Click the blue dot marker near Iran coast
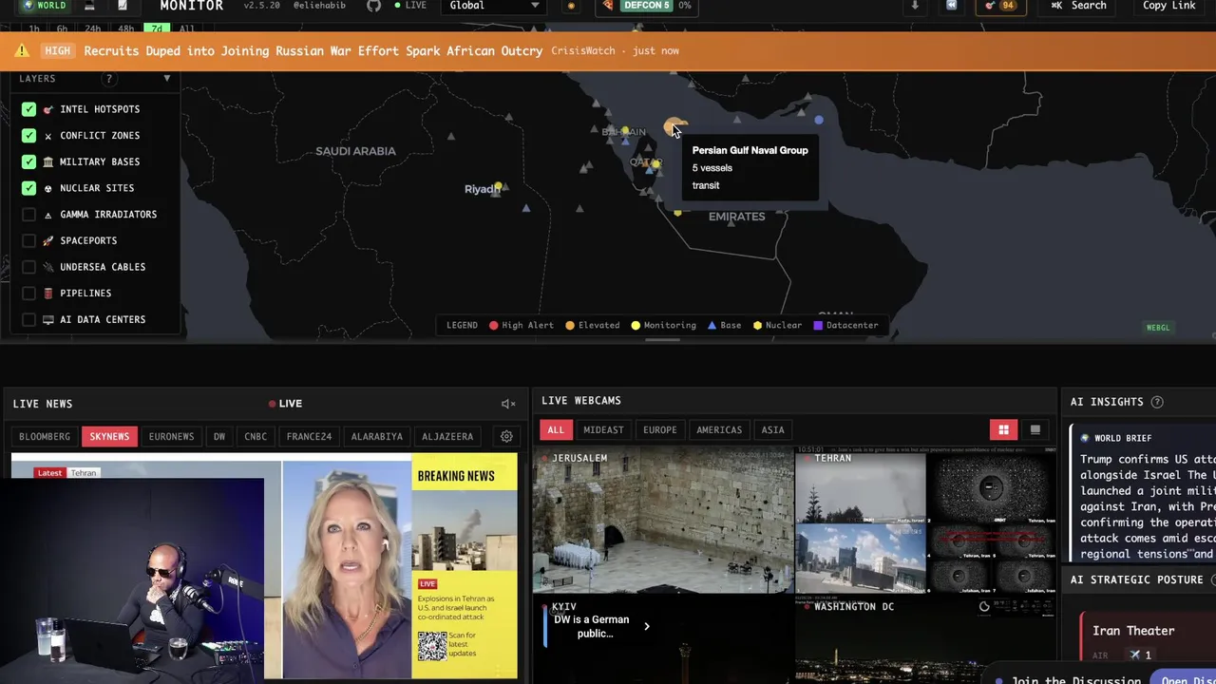 (x=819, y=120)
